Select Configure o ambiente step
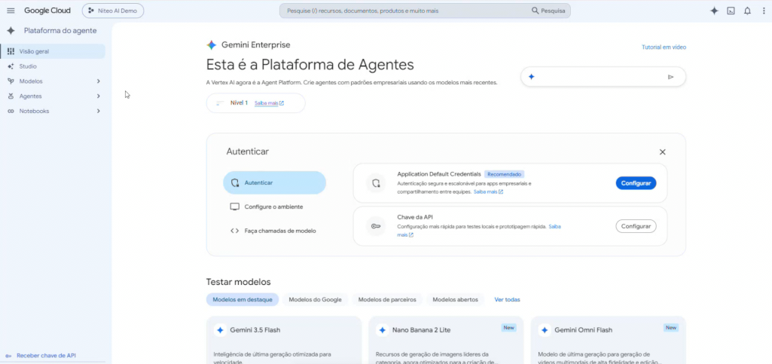The width and height of the screenshot is (772, 364). coord(274,207)
